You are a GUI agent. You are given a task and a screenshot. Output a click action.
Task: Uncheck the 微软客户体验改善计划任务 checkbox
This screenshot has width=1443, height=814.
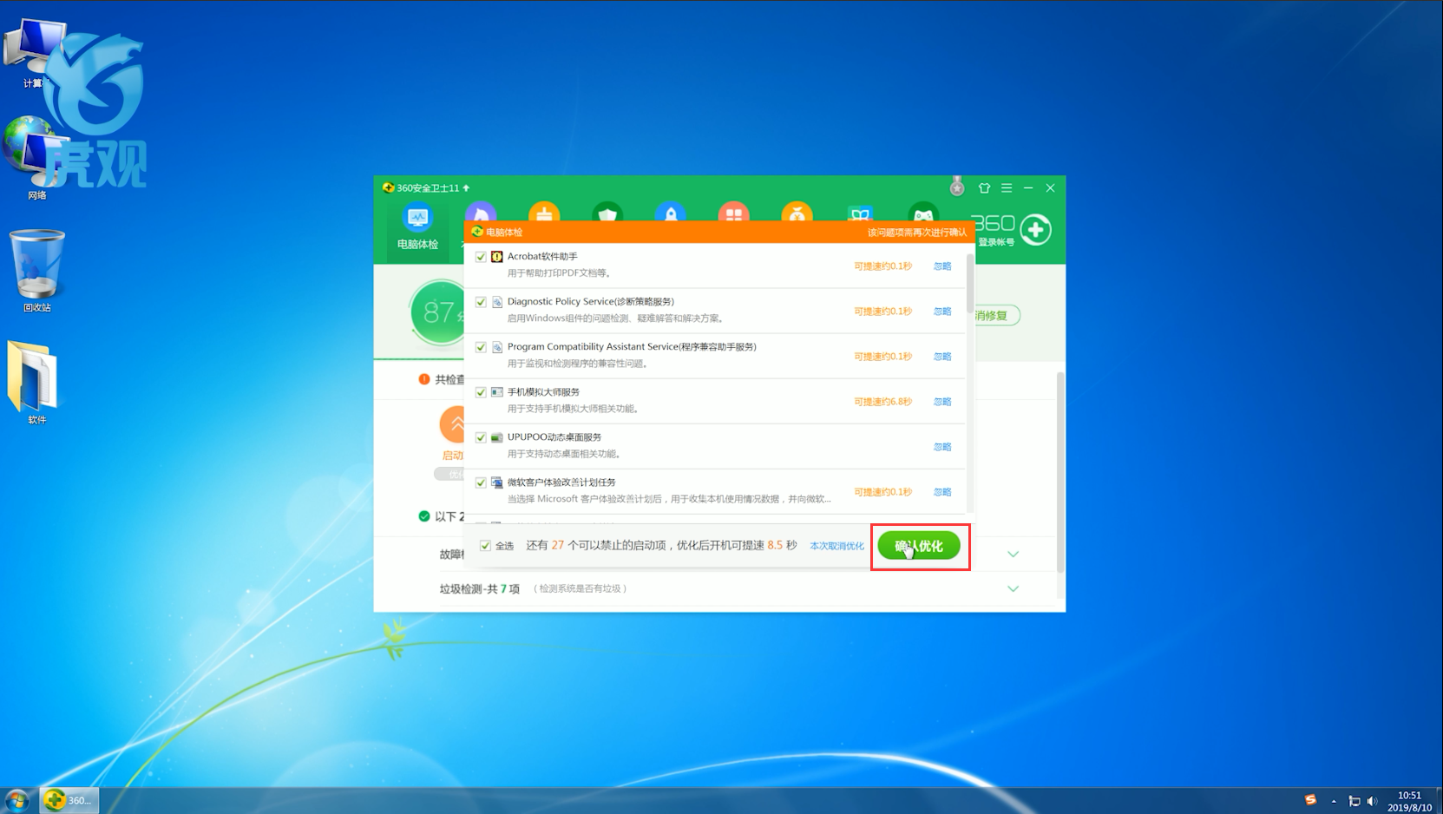[x=481, y=482]
